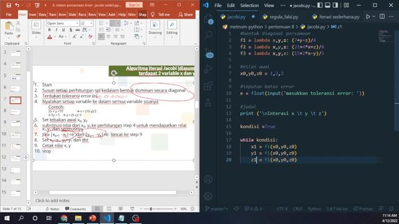The width and height of the screenshot is (399, 224).
Task: Open PowerPoint File tab
Action: (9, 14)
